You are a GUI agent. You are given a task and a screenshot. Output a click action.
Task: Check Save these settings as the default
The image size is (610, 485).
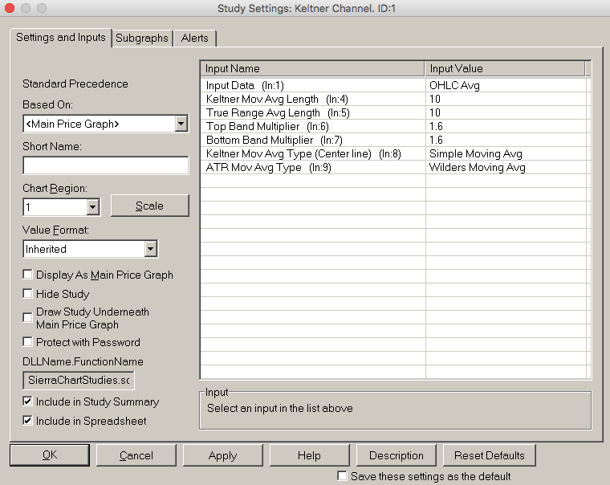pyautogui.click(x=343, y=476)
